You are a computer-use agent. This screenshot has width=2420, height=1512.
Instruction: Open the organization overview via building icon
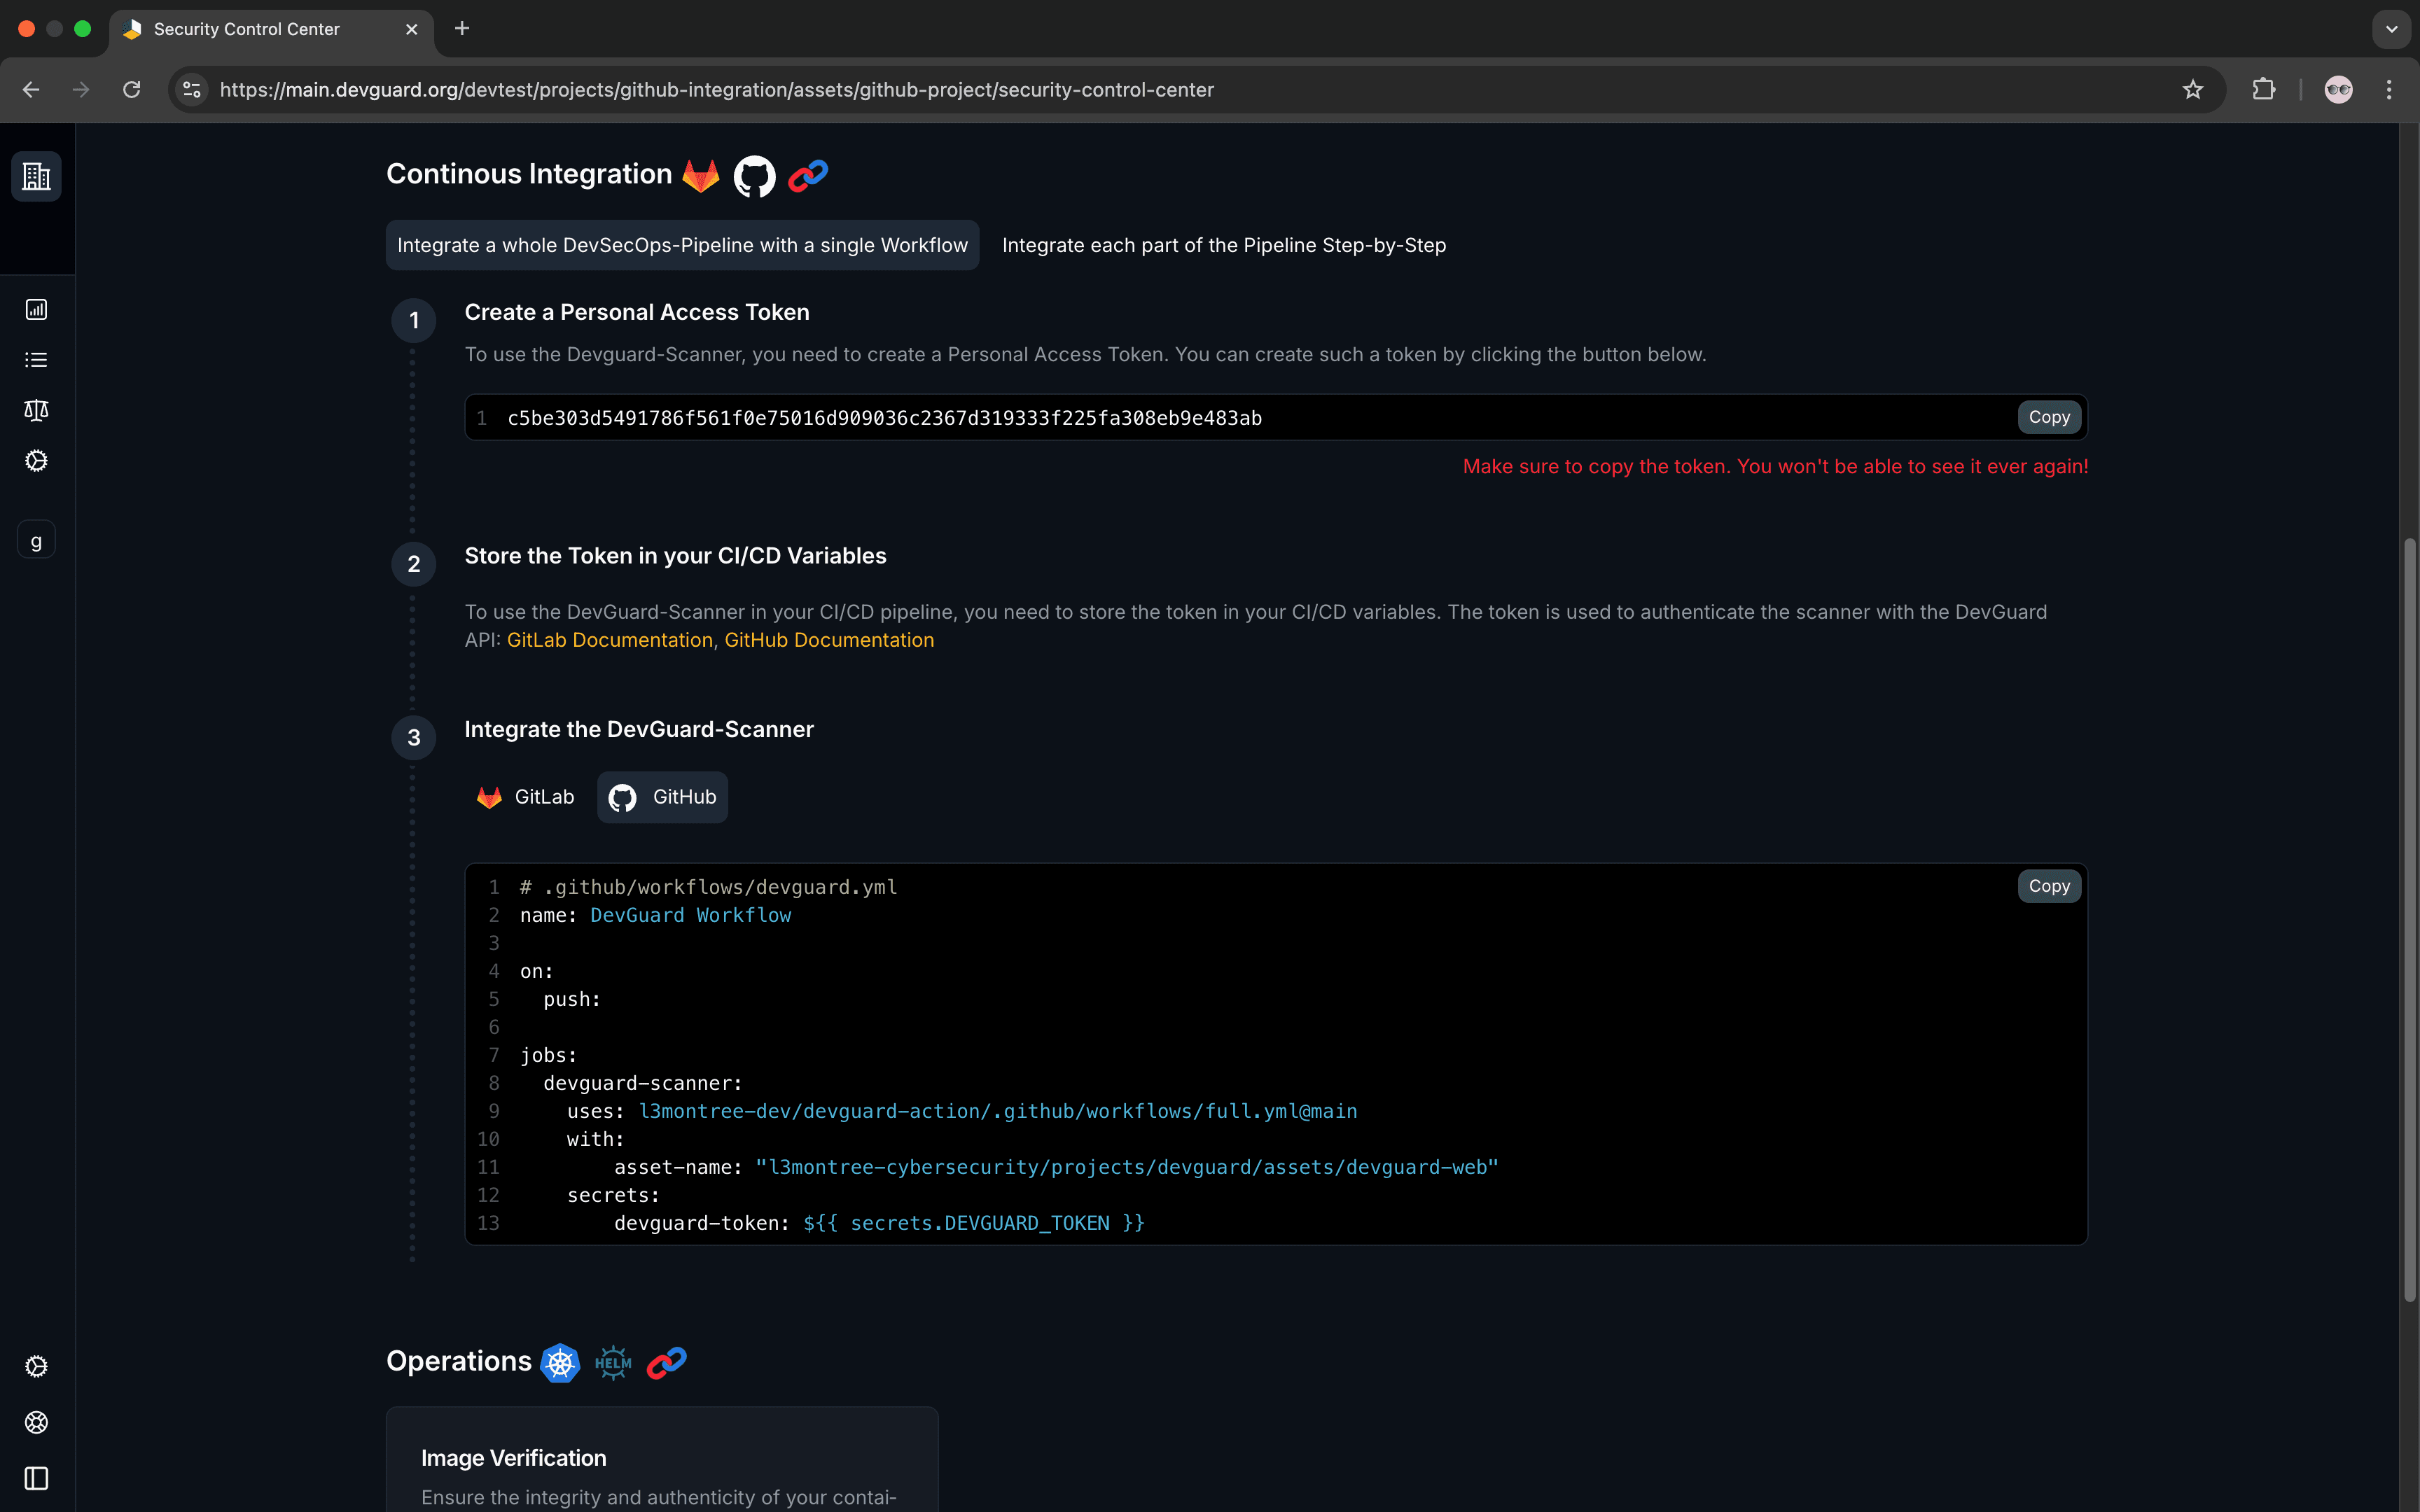[x=36, y=176]
